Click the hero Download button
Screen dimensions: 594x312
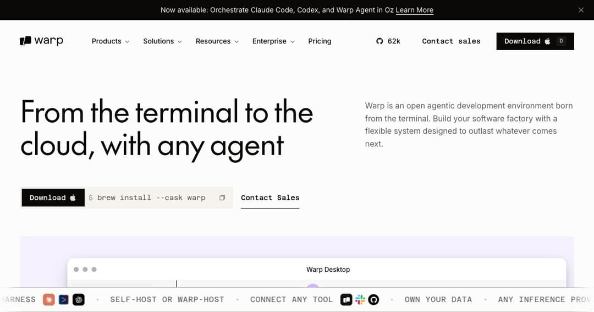click(53, 198)
